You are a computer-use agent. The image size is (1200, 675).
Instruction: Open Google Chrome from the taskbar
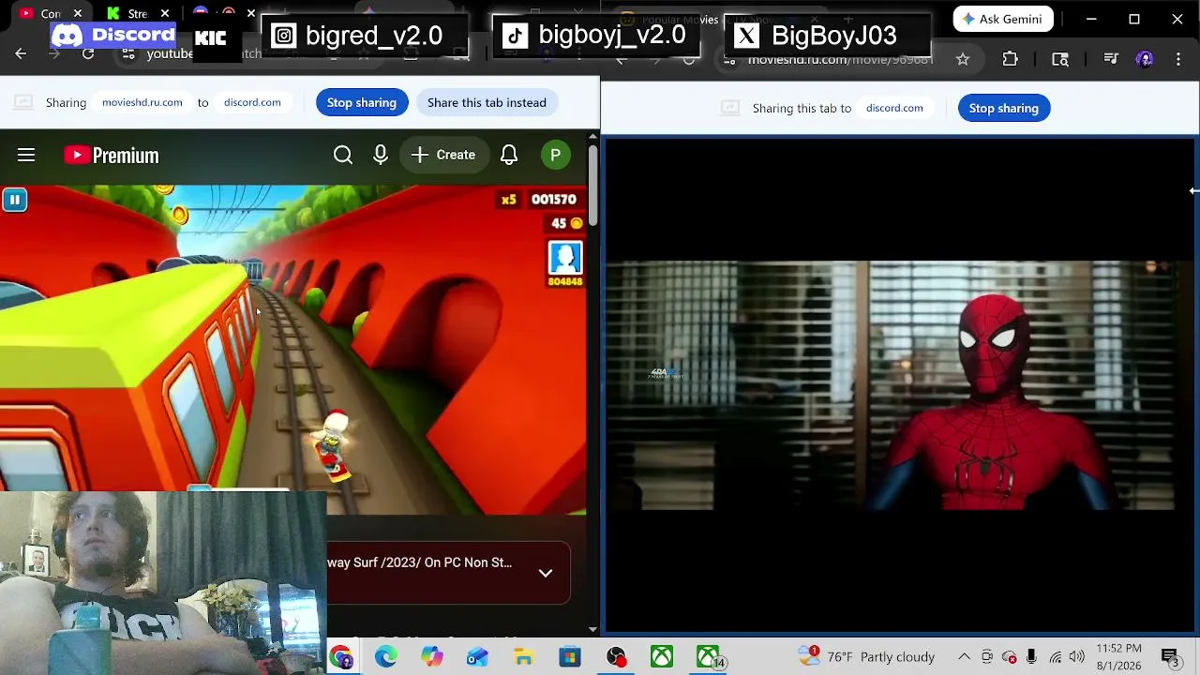341,657
